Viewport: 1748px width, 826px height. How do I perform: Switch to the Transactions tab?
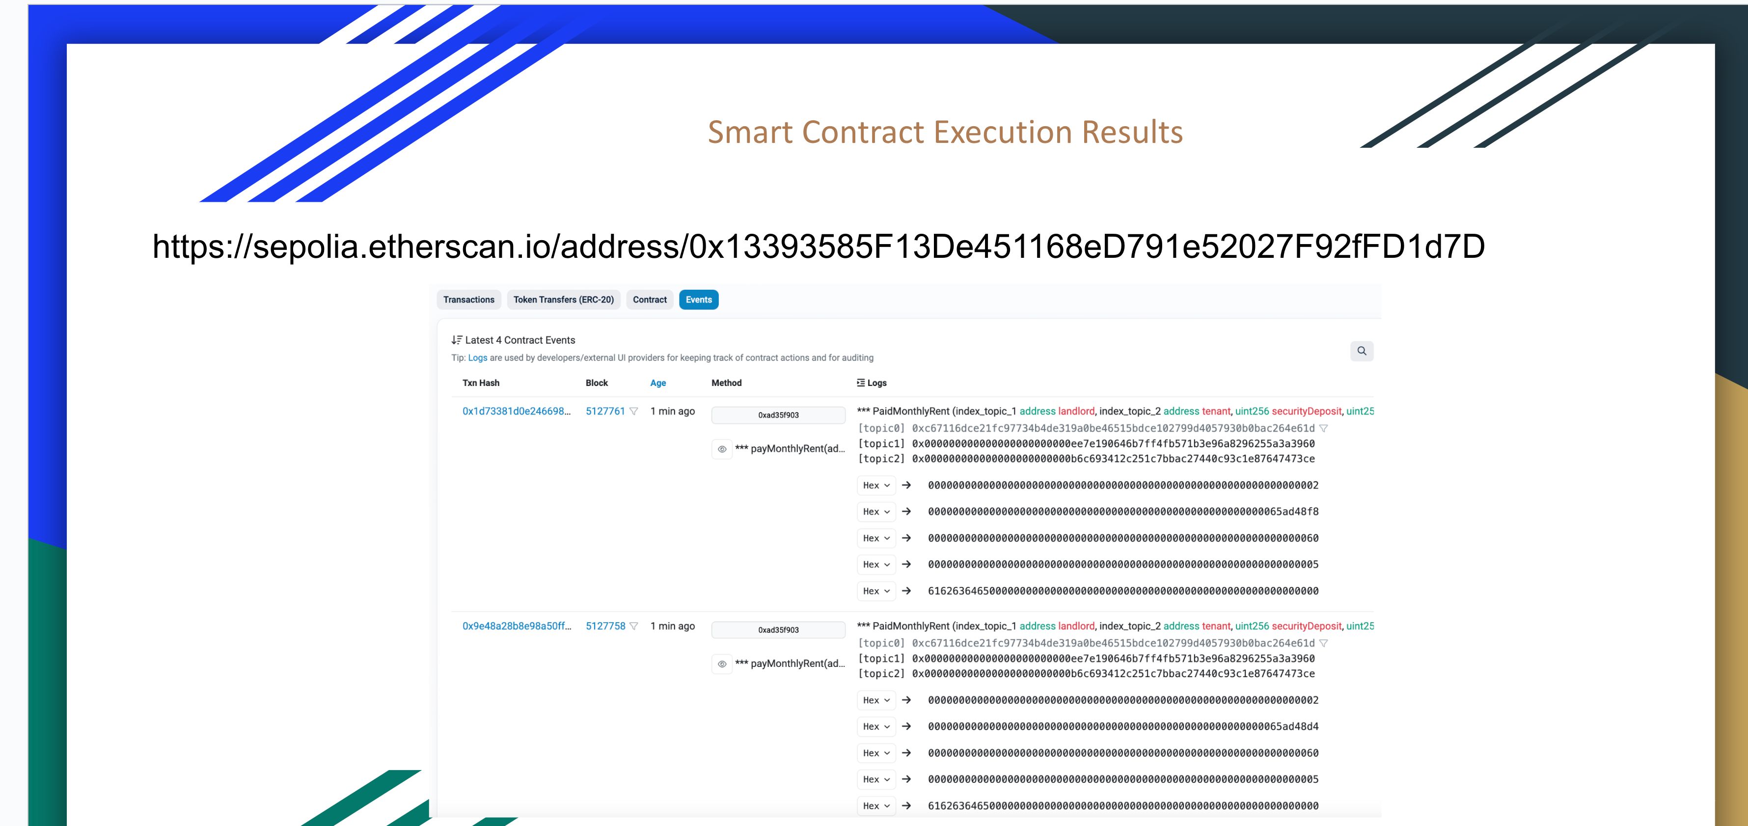(469, 300)
